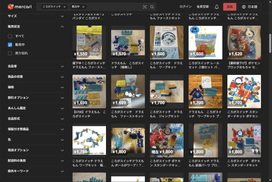Open the notifications bell icon
The image size is (272, 182).
[x=216, y=7]
